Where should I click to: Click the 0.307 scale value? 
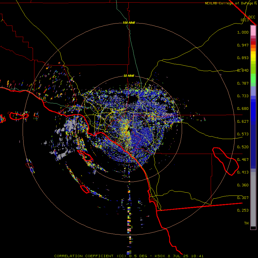coord(243,198)
